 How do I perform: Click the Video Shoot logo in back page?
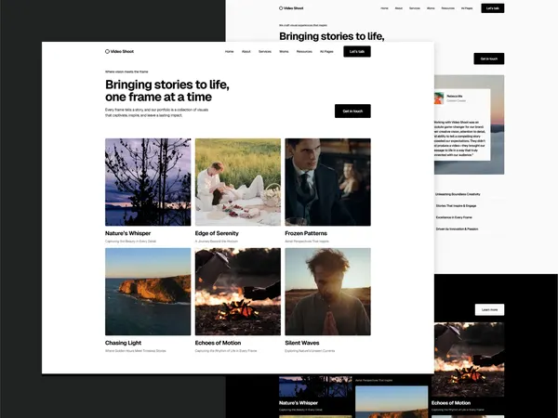coord(291,8)
